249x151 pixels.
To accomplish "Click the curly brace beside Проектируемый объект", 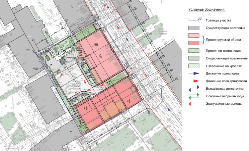I will (x=203, y=40).
